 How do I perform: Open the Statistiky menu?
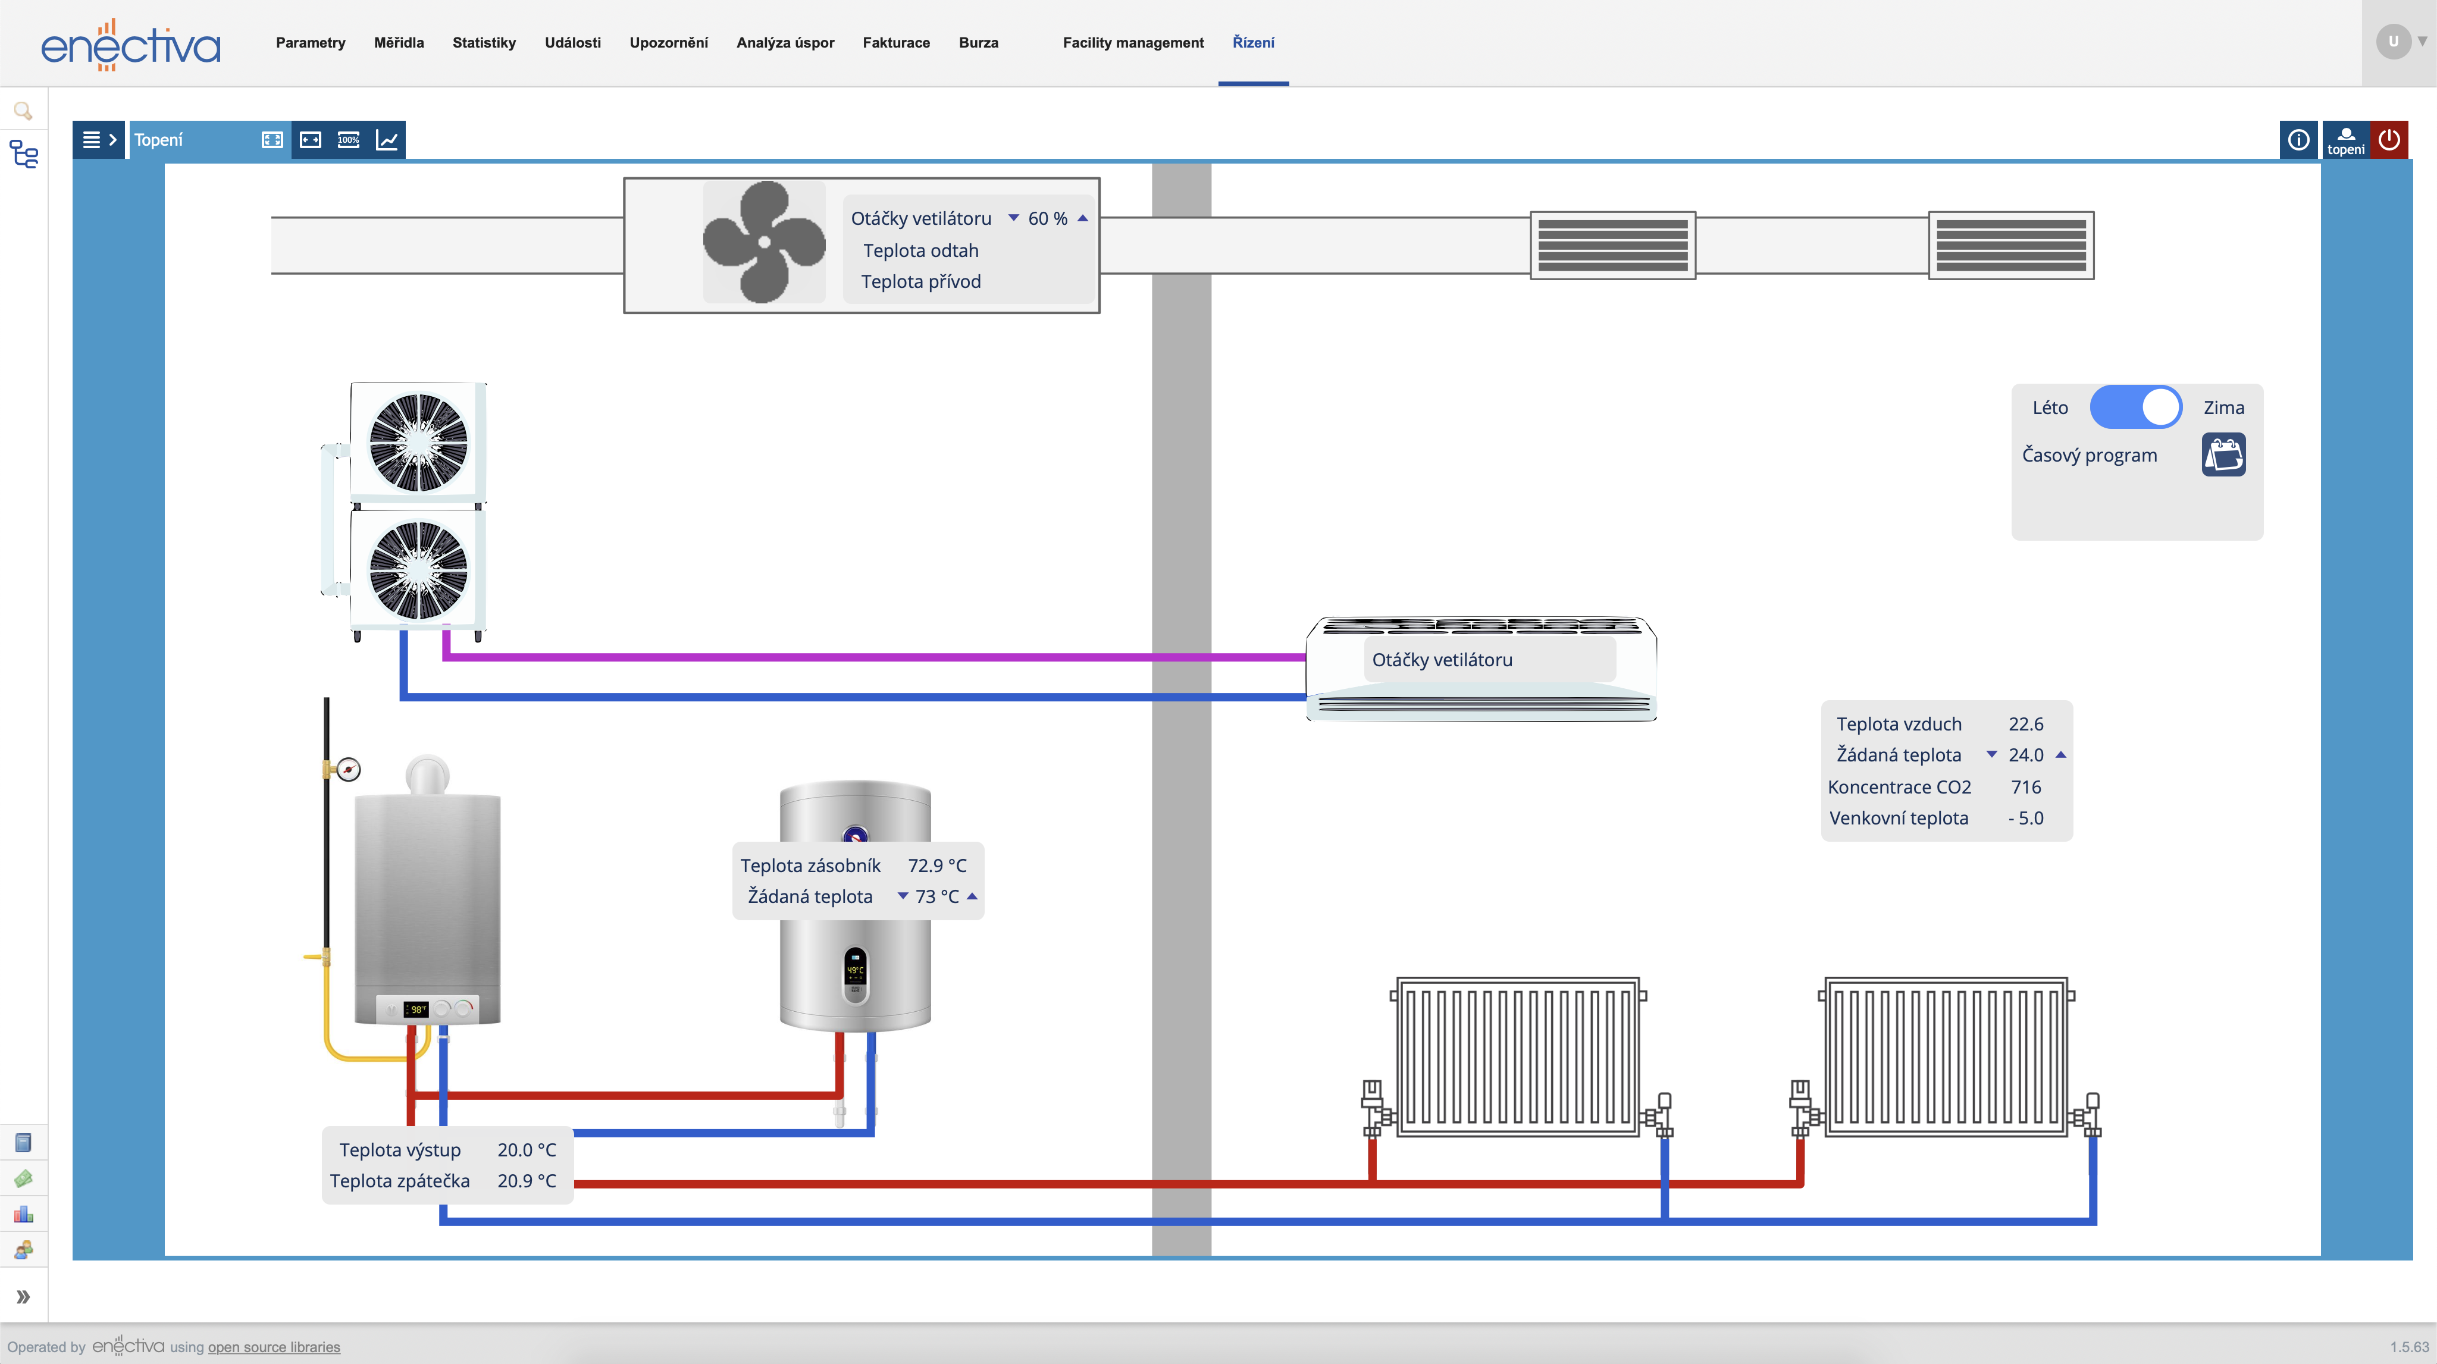click(484, 43)
